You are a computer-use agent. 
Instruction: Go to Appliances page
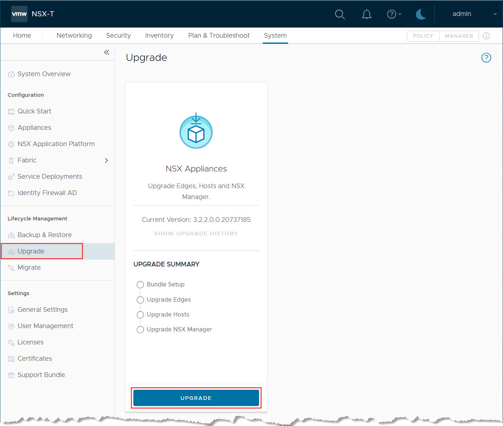point(34,128)
